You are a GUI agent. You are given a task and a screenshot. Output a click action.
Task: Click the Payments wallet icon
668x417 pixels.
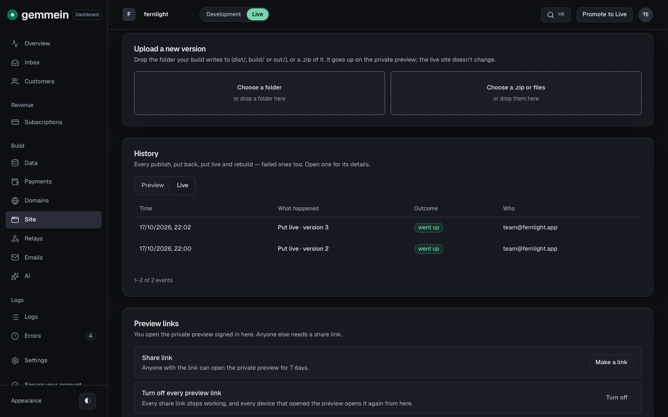tap(15, 182)
